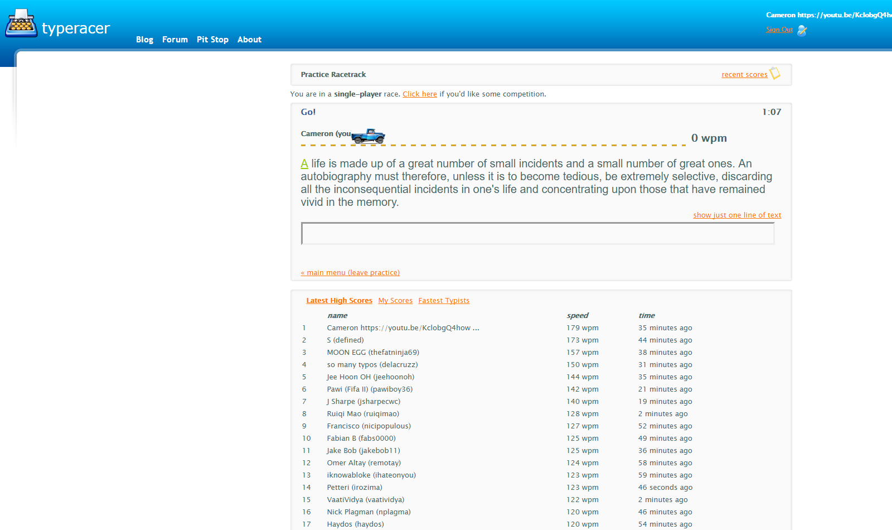Switch to My Scores tab
This screenshot has width=892, height=530.
click(x=395, y=301)
